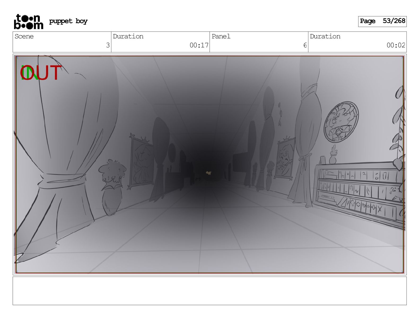Click scene duration value '00:17'
Image resolution: width=420 pixels, height=324 pixels.
[199, 45]
